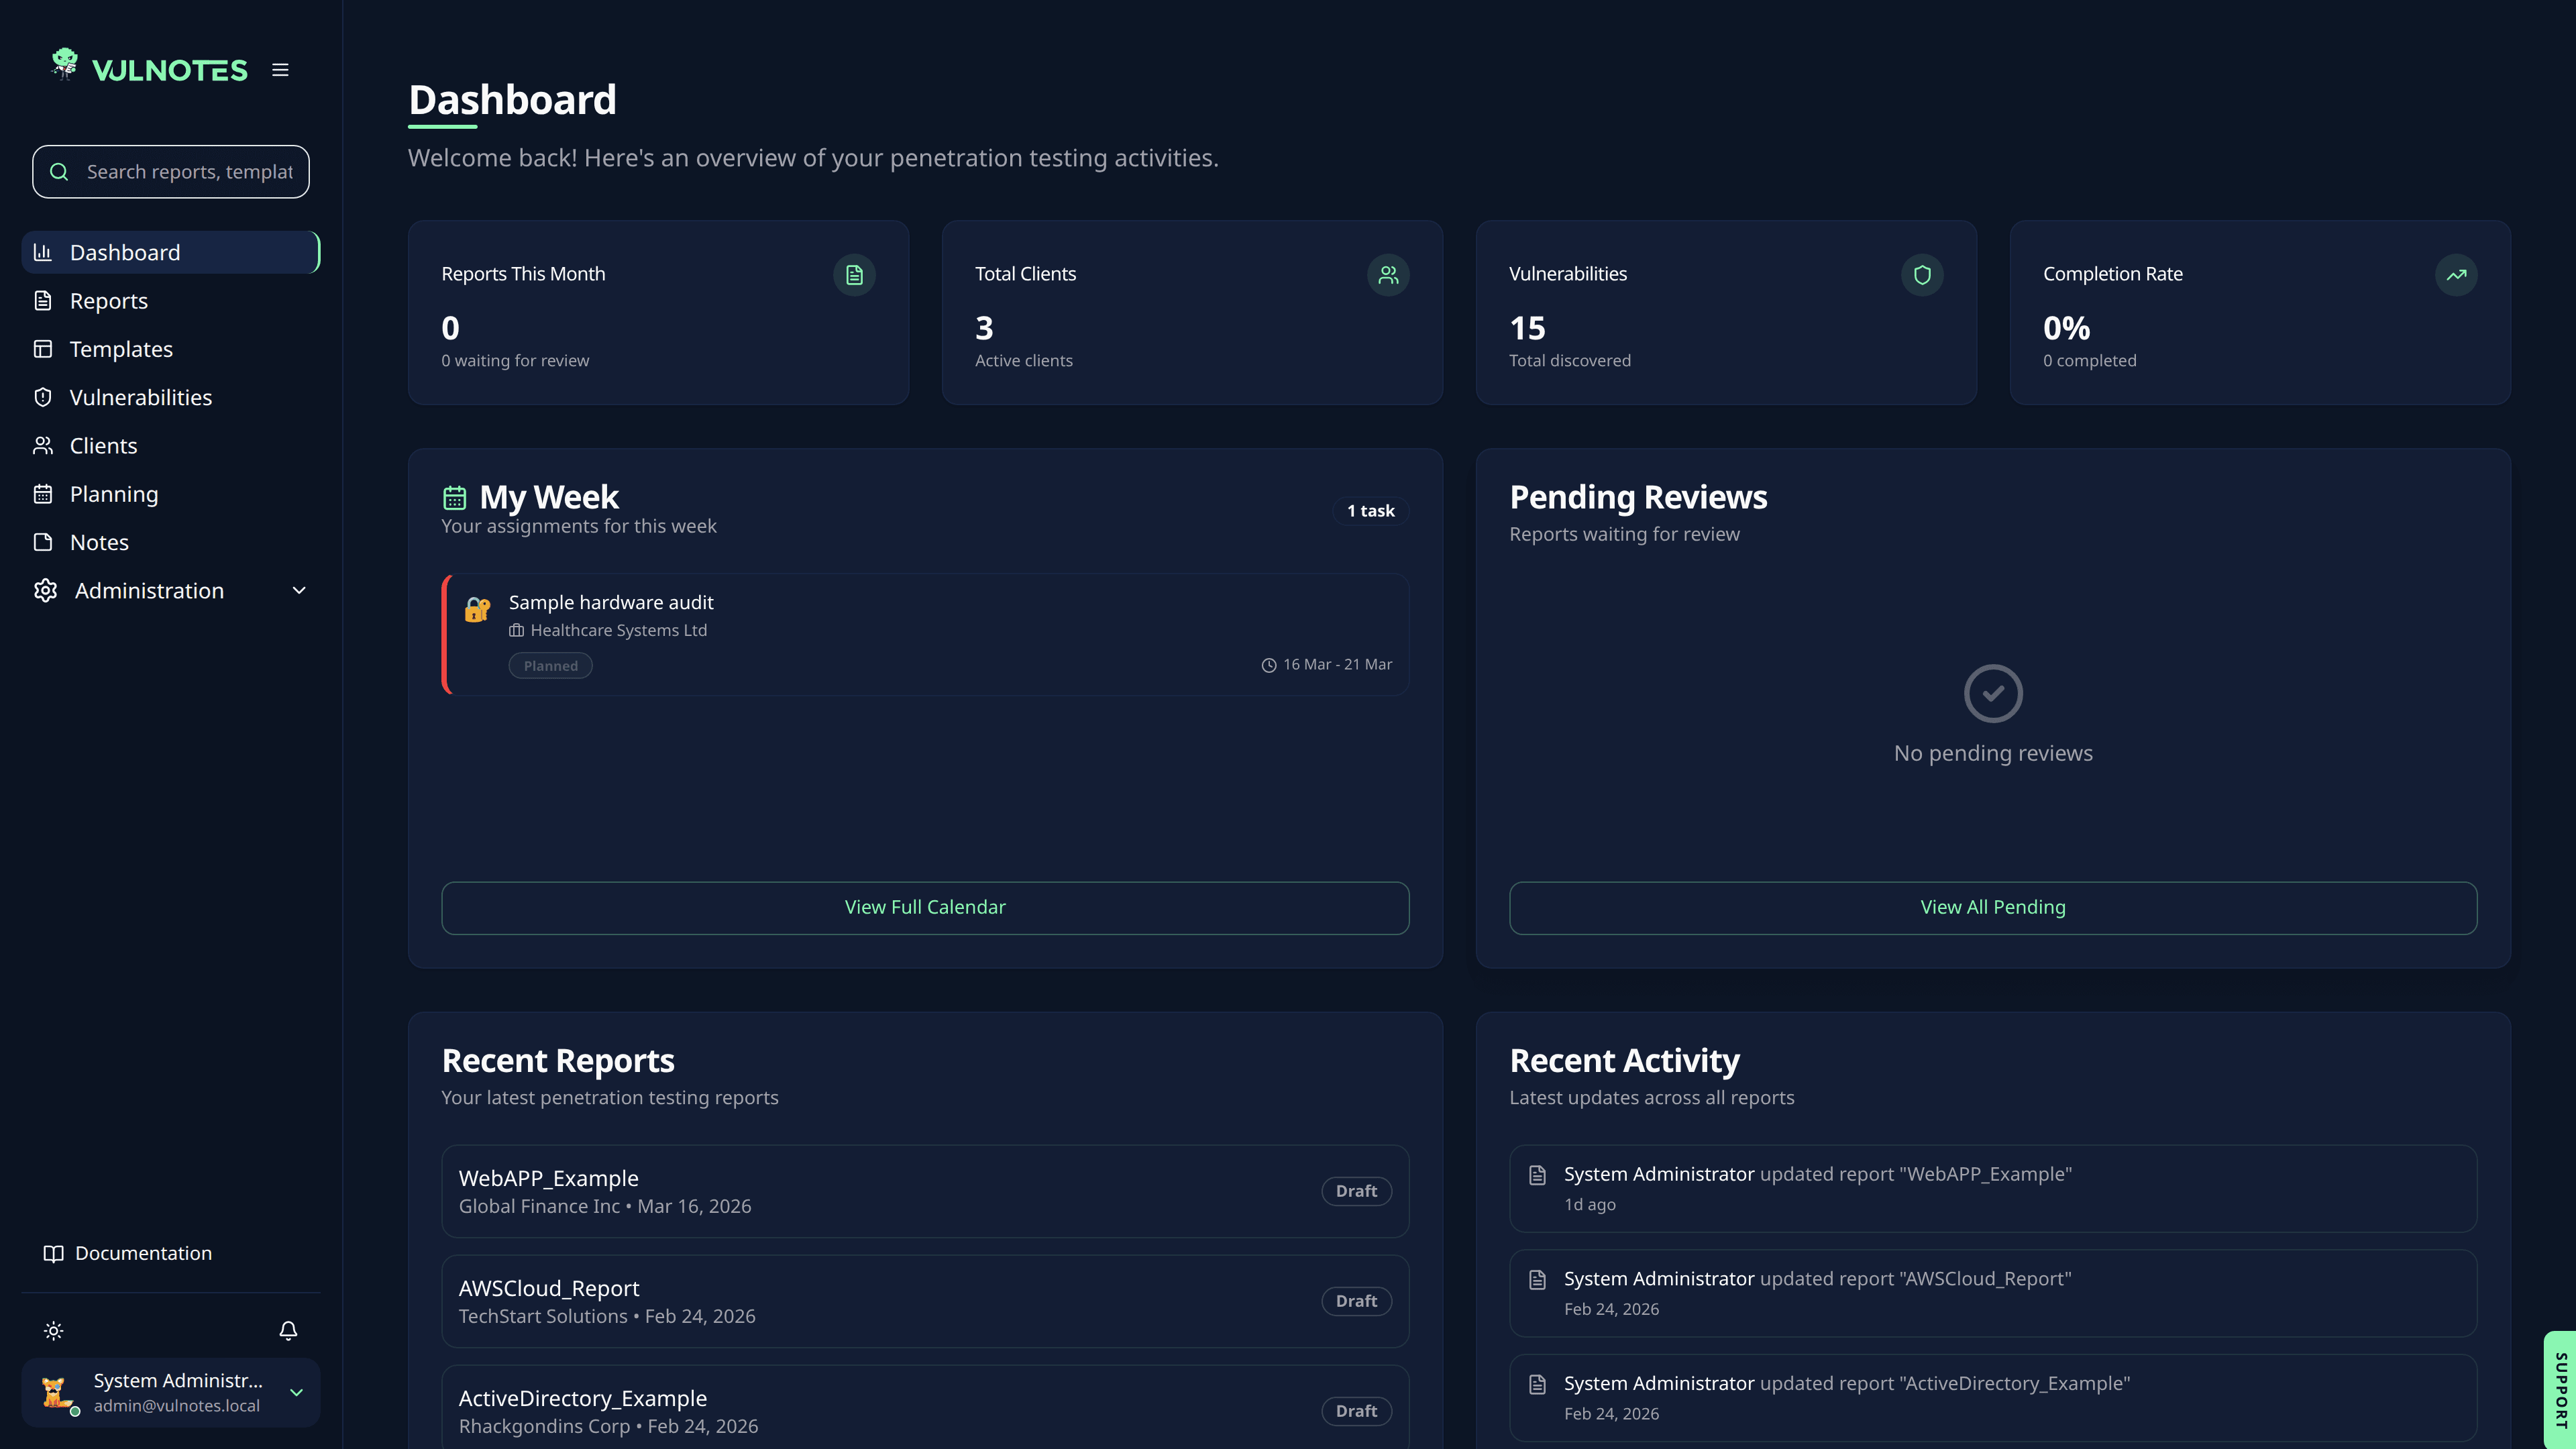The width and height of the screenshot is (2576, 1449).
Task: Click the My Week calendar icon
Action: pos(455,498)
